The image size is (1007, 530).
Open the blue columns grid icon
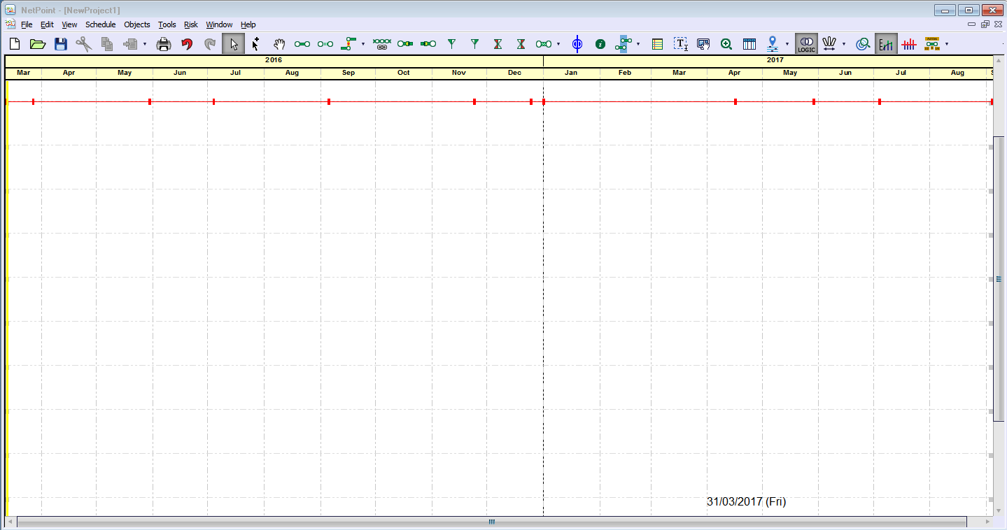click(x=749, y=44)
